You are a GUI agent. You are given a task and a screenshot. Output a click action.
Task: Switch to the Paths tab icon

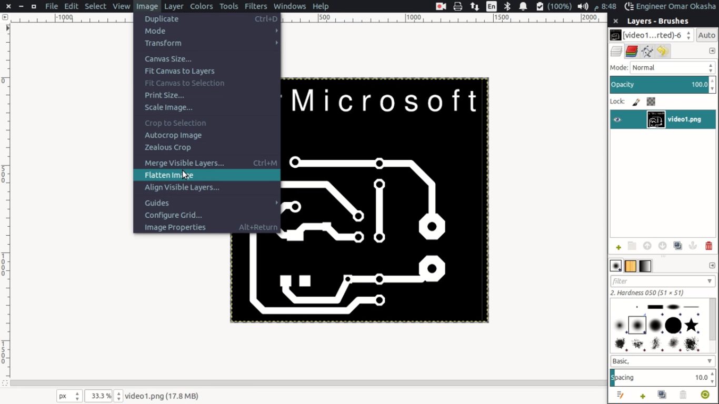click(x=647, y=51)
